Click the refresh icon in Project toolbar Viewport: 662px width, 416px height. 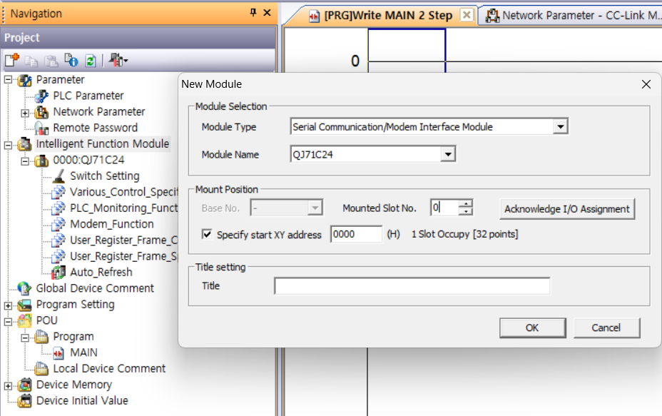(x=91, y=61)
